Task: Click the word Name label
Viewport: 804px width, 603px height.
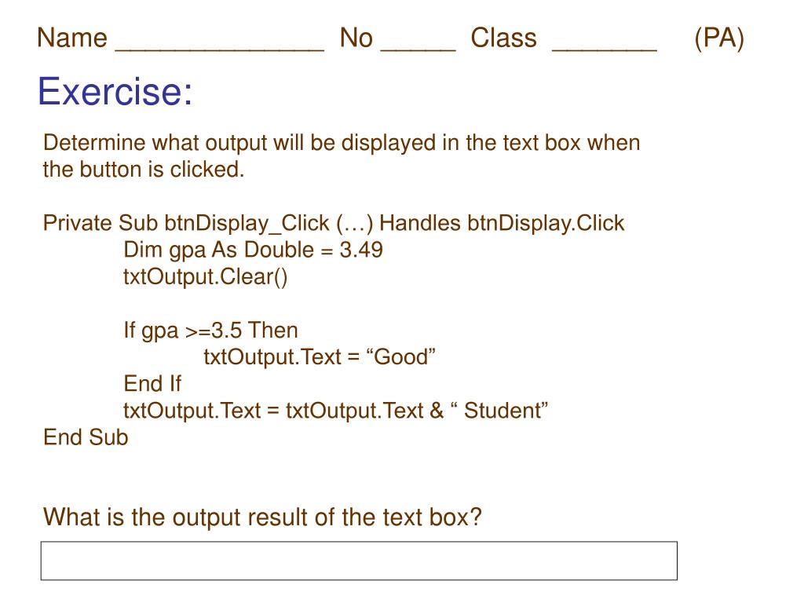Action: (x=72, y=38)
